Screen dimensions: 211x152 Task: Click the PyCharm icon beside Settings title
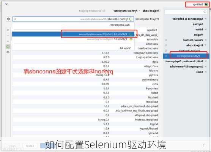point(206,4)
